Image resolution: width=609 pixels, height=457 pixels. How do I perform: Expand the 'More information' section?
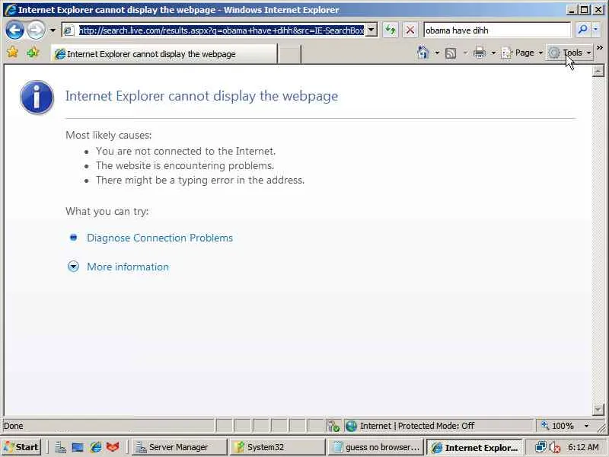pyautogui.click(x=128, y=267)
